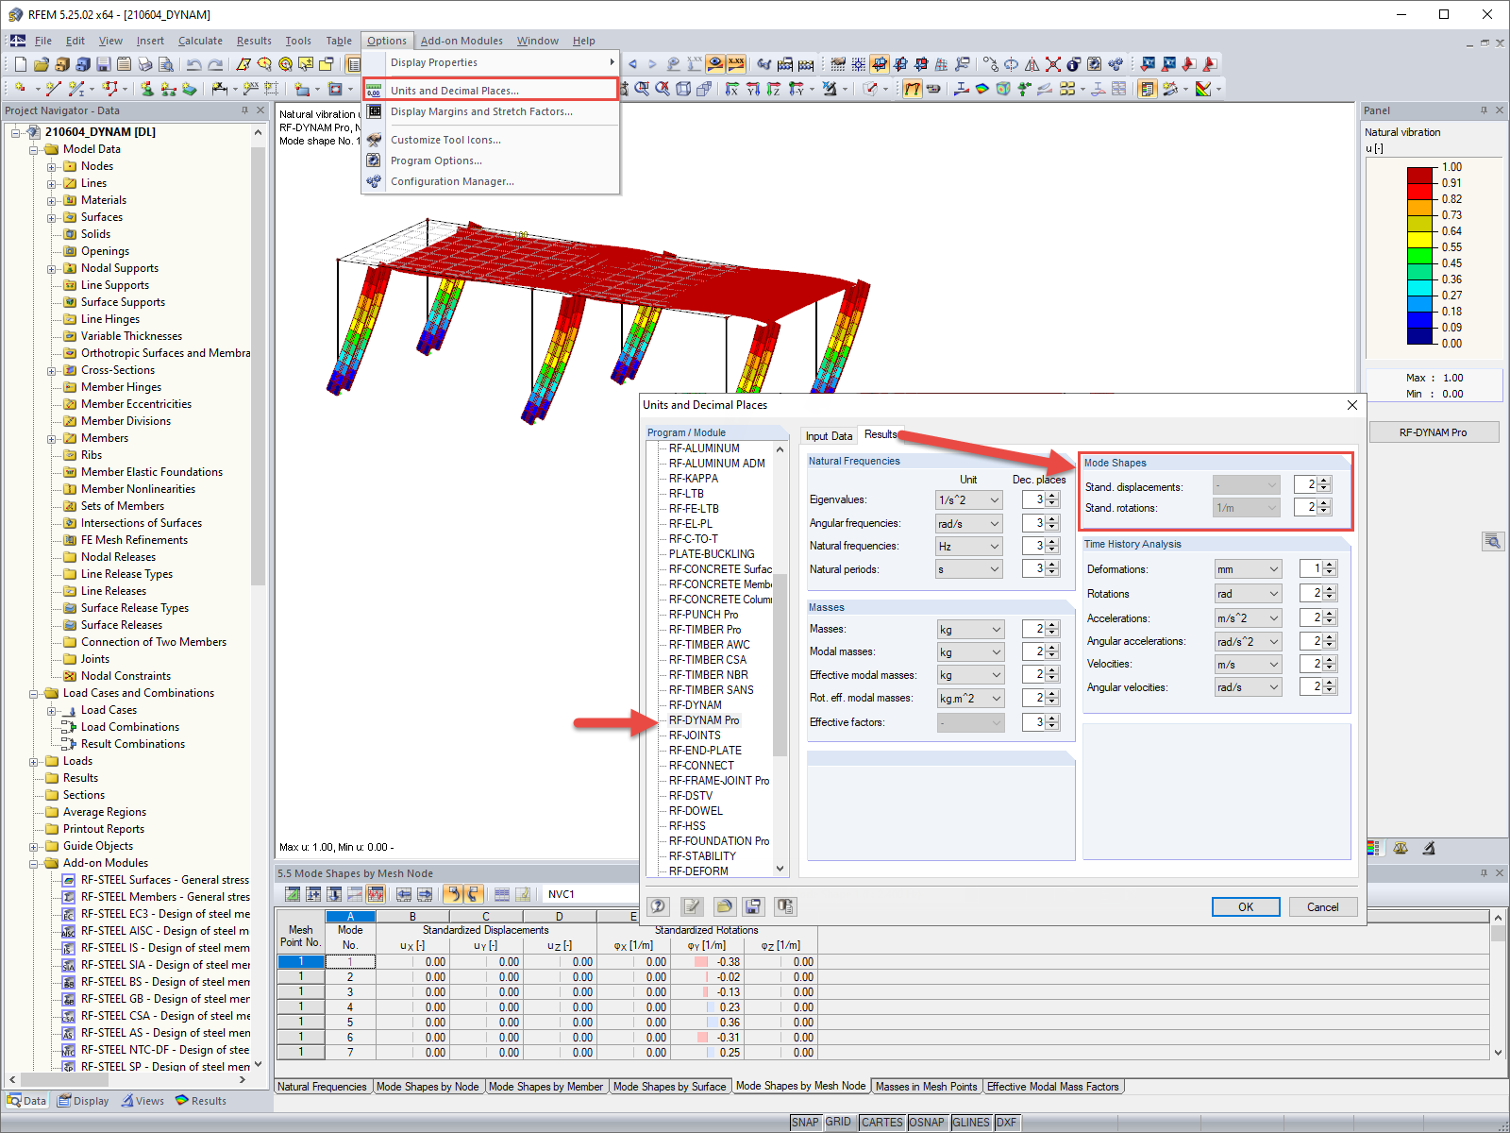Click the load profile folder icon in dialog
Viewport: 1510px width, 1133px height.
(724, 906)
